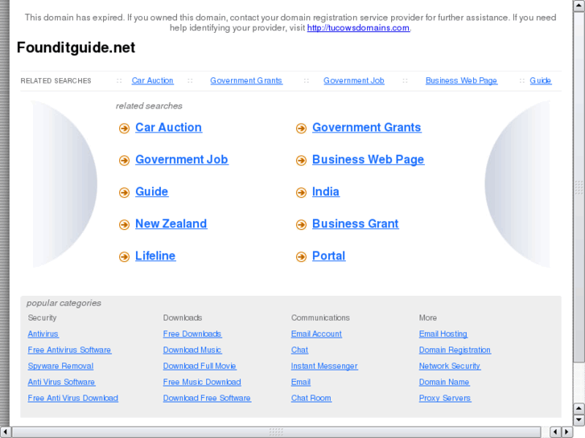Image resolution: width=585 pixels, height=438 pixels.
Task: Open the Free Antivirus Software link
Action: (x=69, y=350)
